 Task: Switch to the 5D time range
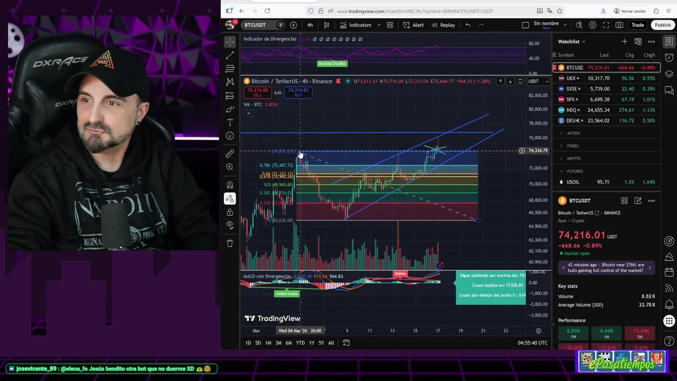coord(258,343)
